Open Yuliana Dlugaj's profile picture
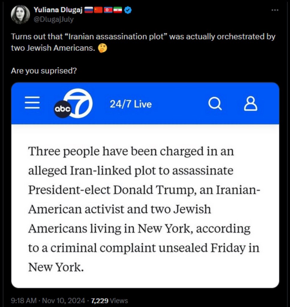The width and height of the screenshot is (290, 307). pyautogui.click(x=20, y=14)
